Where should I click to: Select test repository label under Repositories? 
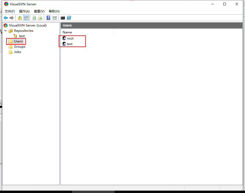tap(22, 36)
